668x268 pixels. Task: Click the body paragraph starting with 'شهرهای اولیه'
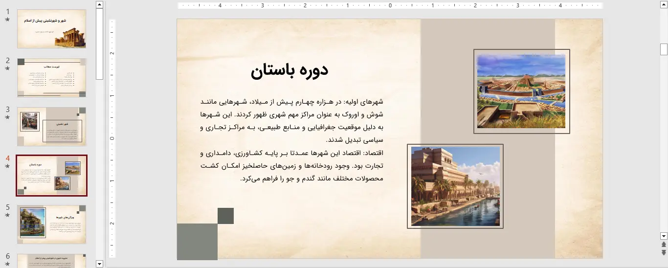tap(292, 121)
